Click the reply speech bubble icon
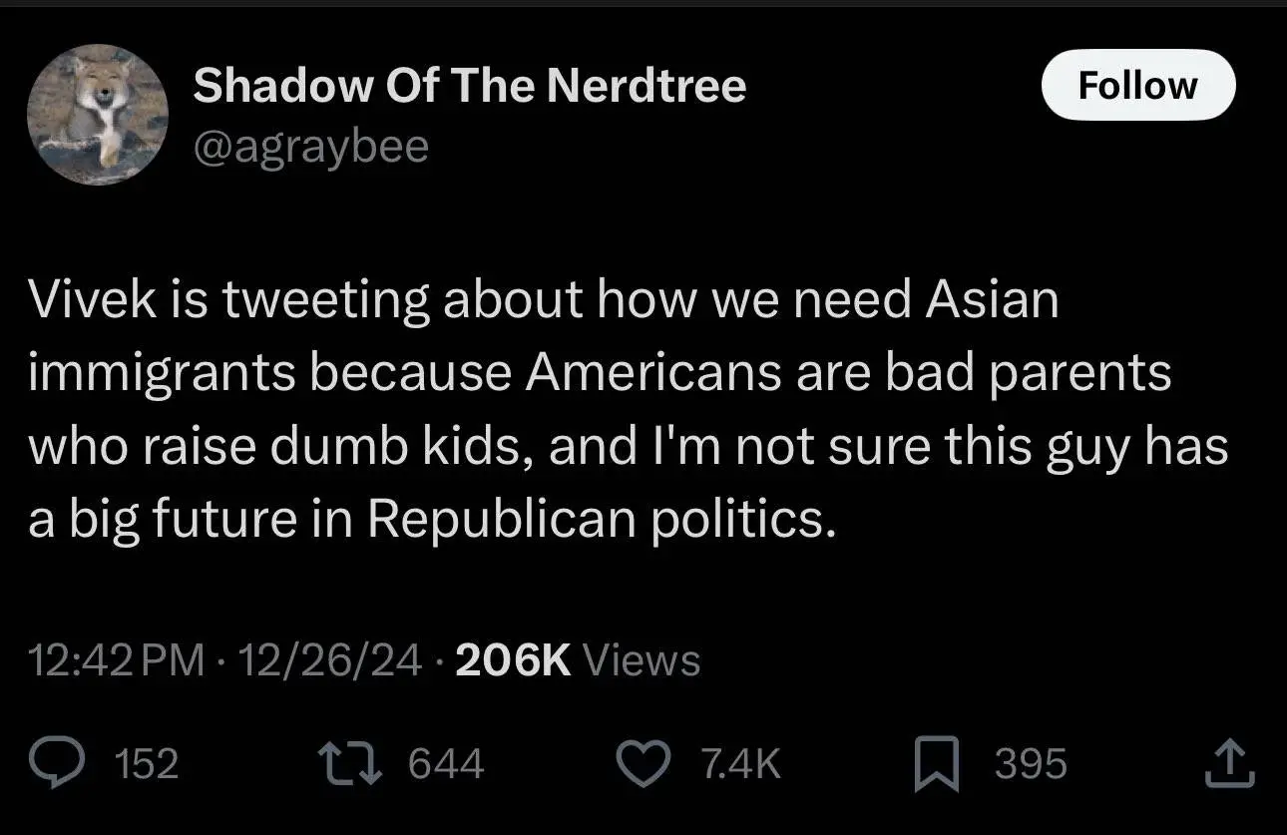The width and height of the screenshot is (1287, 835). (74, 763)
